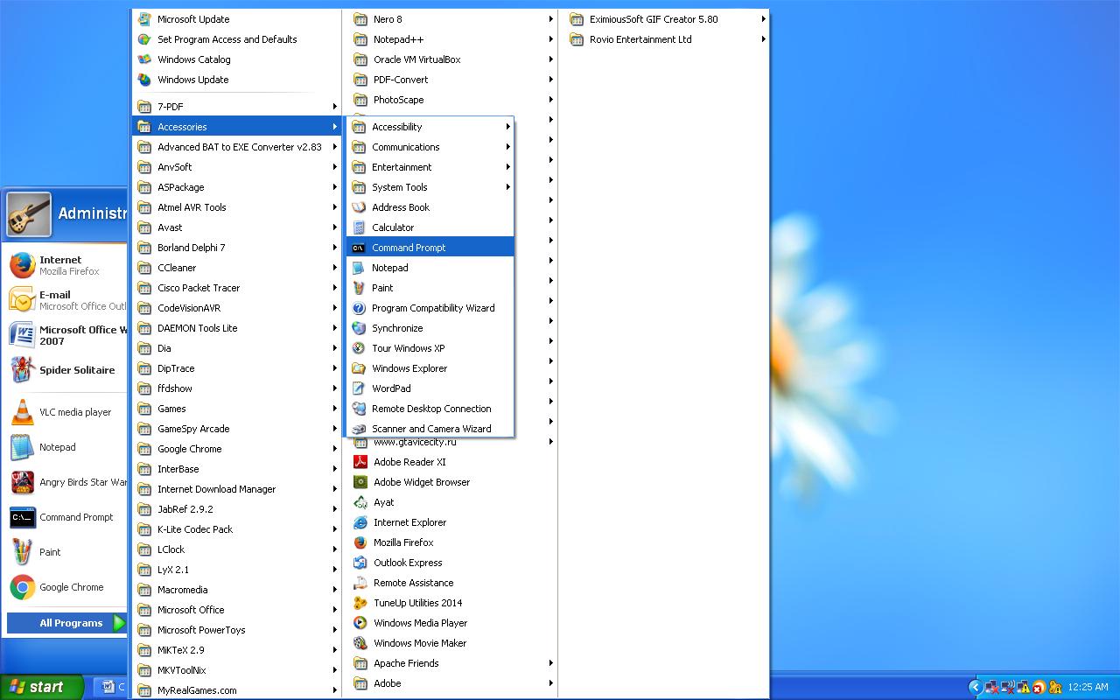Expand the PhotoScape folder
The image size is (1120, 700).
click(451, 100)
